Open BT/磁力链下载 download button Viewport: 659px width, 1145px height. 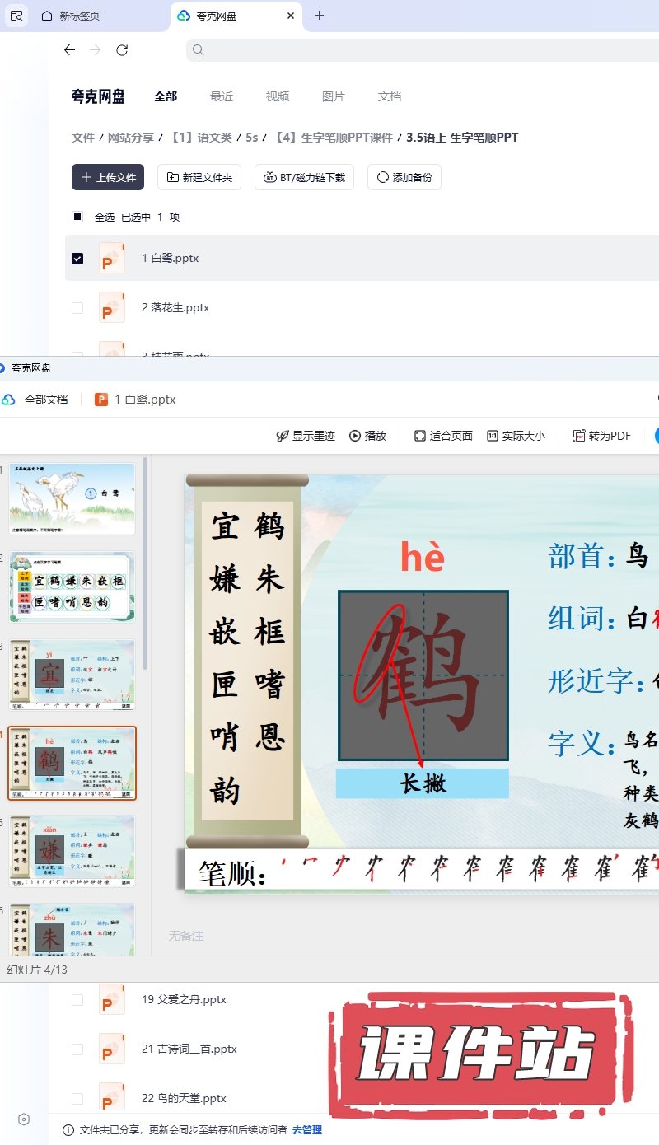point(305,177)
